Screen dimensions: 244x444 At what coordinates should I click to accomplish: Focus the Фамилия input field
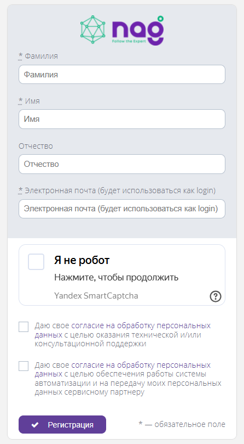pos(122,75)
